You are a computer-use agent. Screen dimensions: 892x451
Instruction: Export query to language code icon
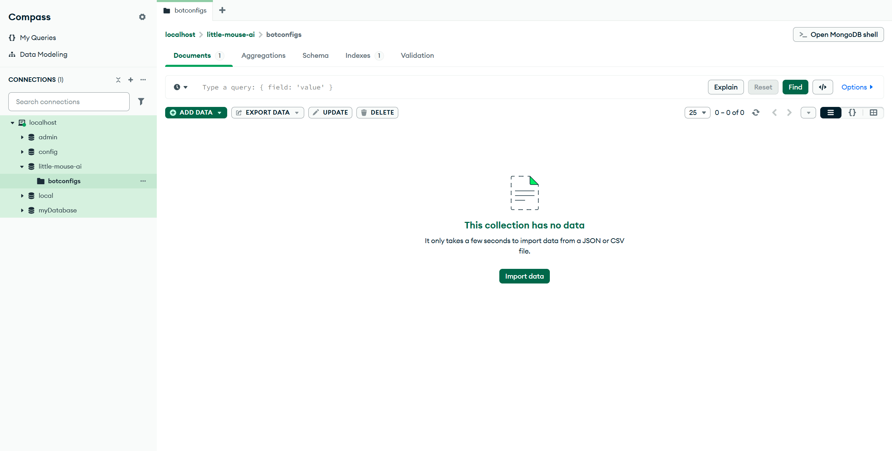pyautogui.click(x=823, y=87)
